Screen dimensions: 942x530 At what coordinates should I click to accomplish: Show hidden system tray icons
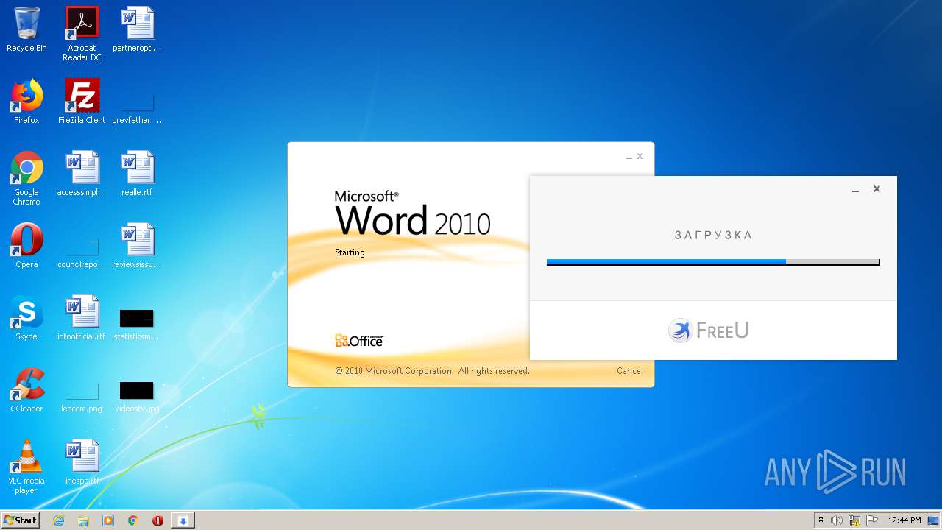pos(821,520)
